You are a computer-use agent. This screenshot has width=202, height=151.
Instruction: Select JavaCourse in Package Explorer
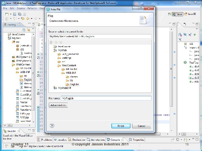click(x=16, y=34)
